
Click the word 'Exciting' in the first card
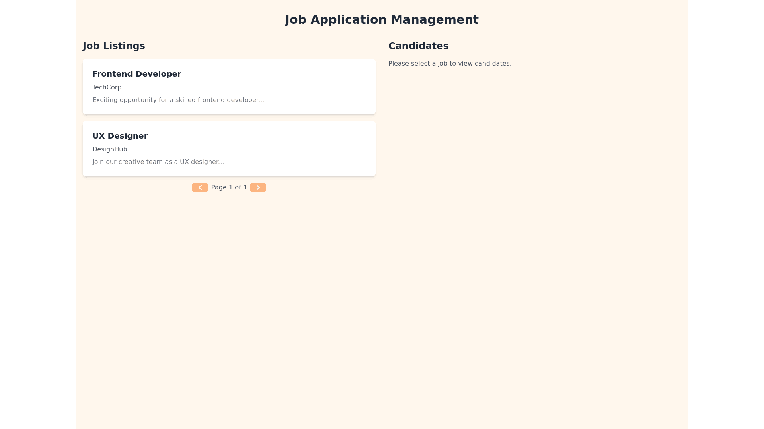pos(104,100)
